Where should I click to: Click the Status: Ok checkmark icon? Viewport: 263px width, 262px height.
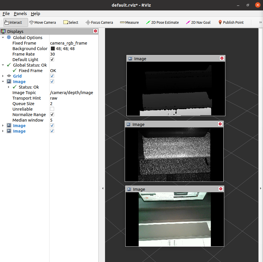(x=14, y=87)
